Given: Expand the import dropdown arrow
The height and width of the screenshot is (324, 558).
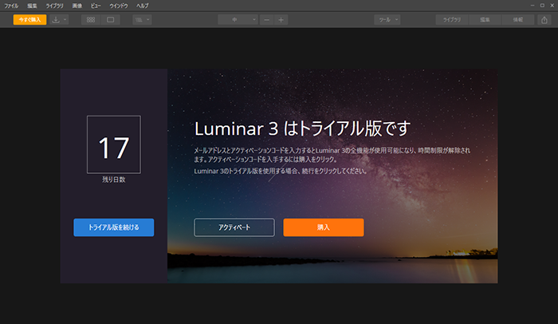Looking at the screenshot, I should [x=65, y=20].
